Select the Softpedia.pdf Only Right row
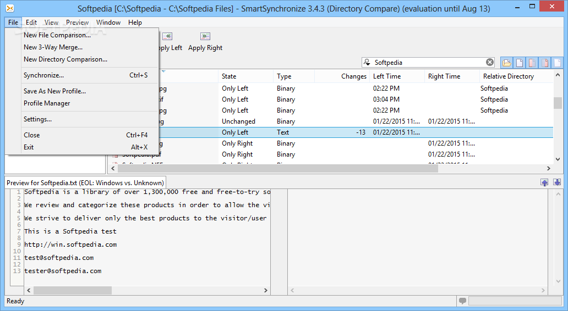Image resolution: width=568 pixels, height=311 pixels. point(331,154)
